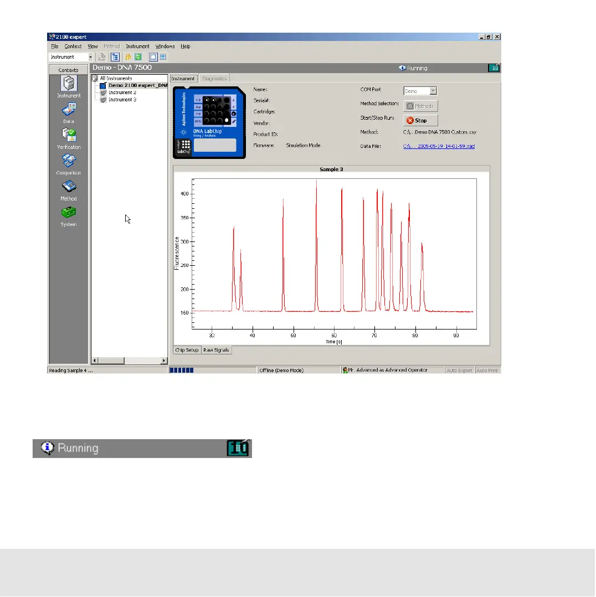
Task: Switch to the Diagnostics tab
Action: click(x=214, y=79)
